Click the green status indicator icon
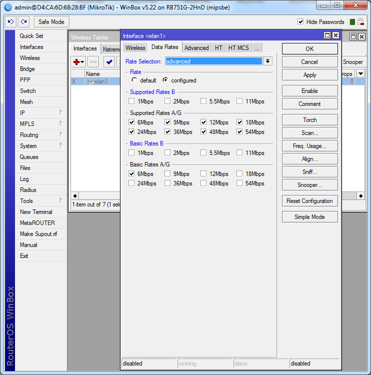 pyautogui.click(x=352, y=22)
